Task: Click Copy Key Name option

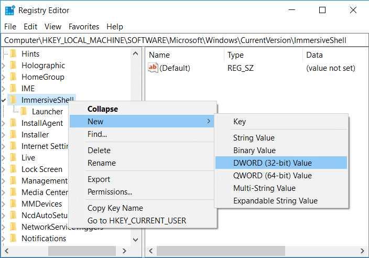Action: (x=115, y=208)
